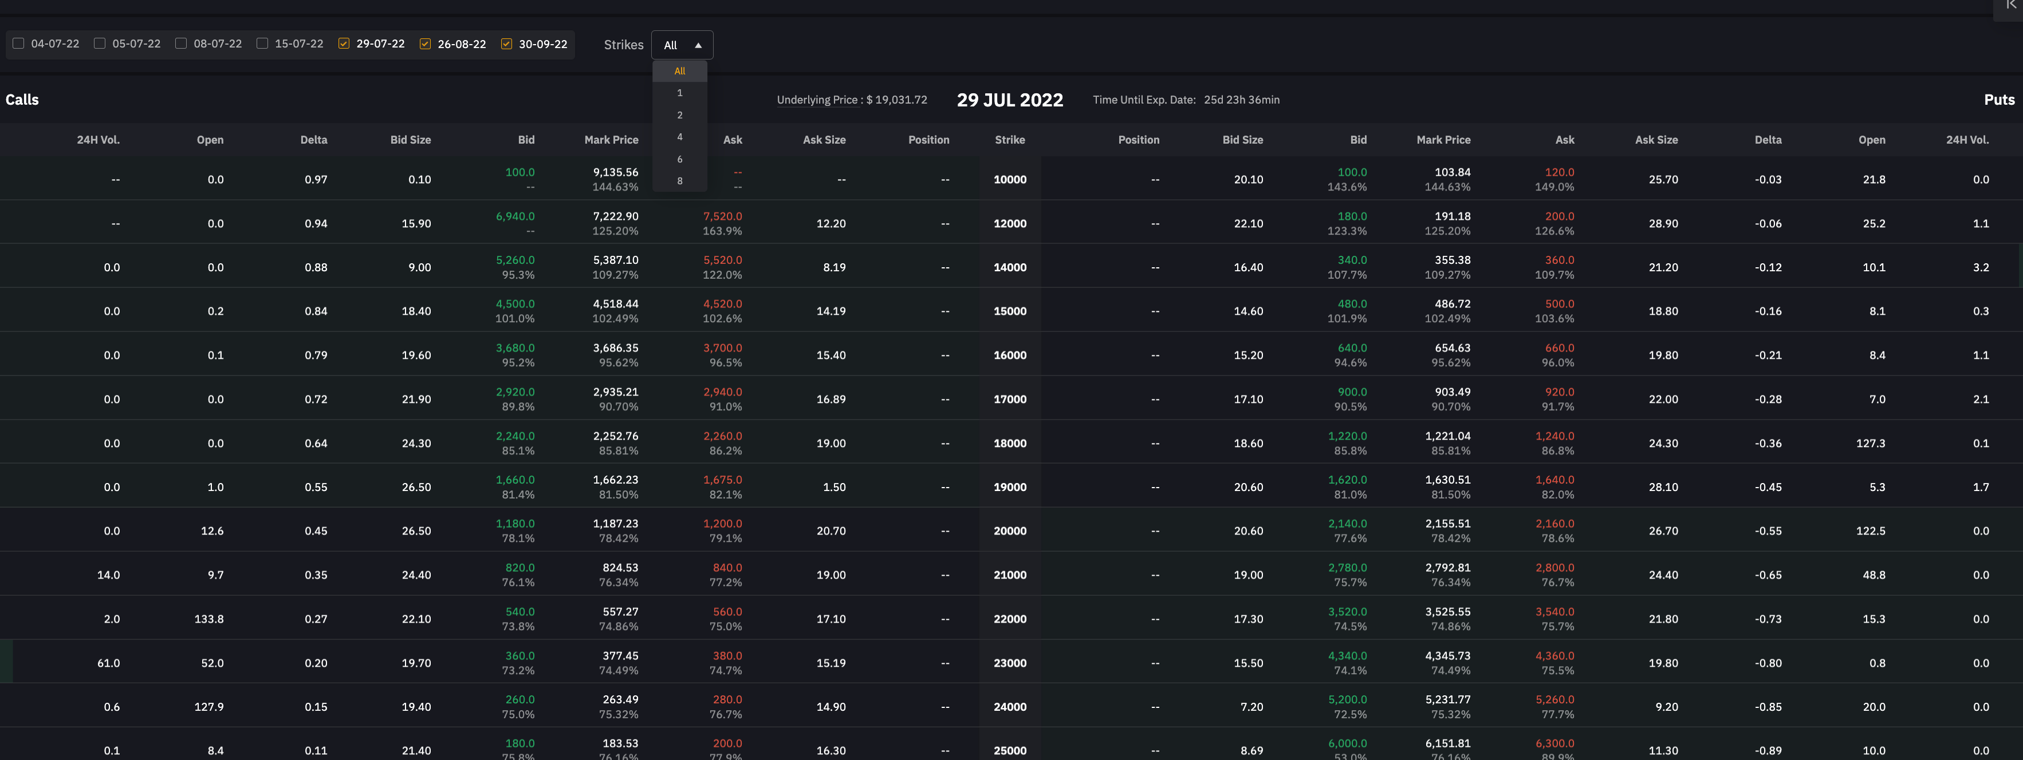Click call open interest 133.8 at strike 22000

tap(209, 620)
